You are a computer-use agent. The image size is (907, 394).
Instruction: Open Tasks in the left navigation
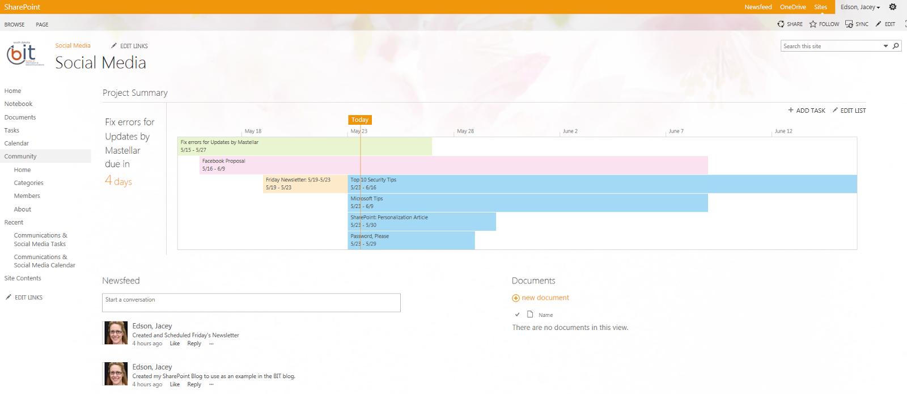pyautogui.click(x=11, y=130)
